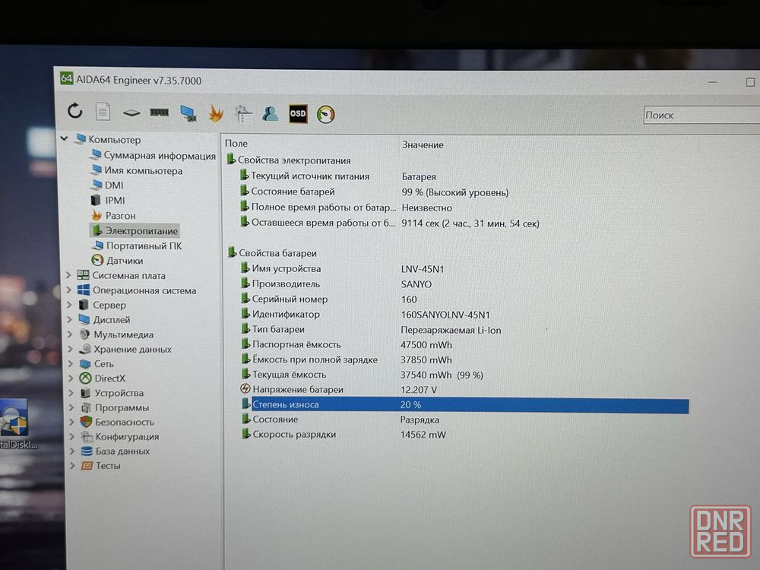Select the Напряжение батареи row
760x570 pixels.
(339, 389)
